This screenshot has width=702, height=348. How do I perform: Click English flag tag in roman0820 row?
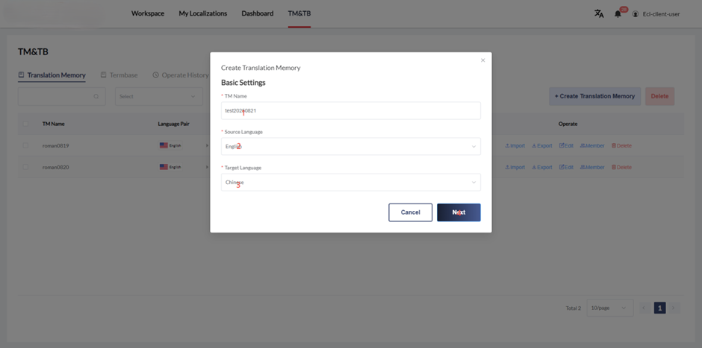click(170, 167)
